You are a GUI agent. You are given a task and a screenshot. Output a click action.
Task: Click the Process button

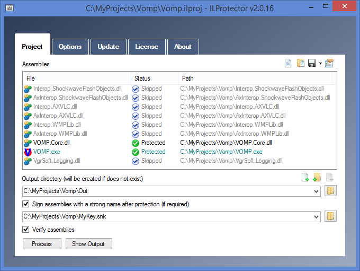pyautogui.click(x=42, y=243)
